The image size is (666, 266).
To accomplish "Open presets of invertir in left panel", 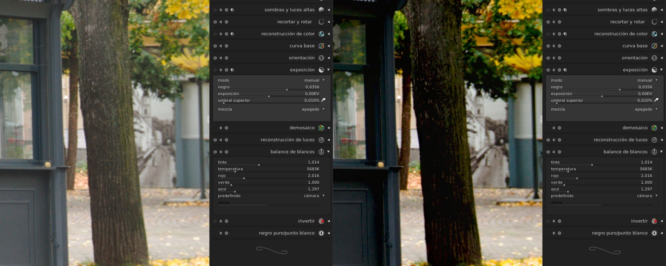I will click(221, 221).
